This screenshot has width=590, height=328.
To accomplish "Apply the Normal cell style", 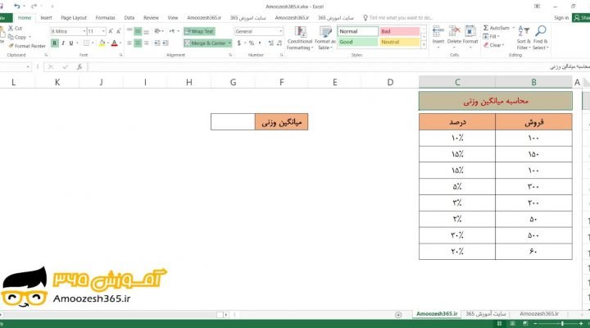I will pos(358,31).
